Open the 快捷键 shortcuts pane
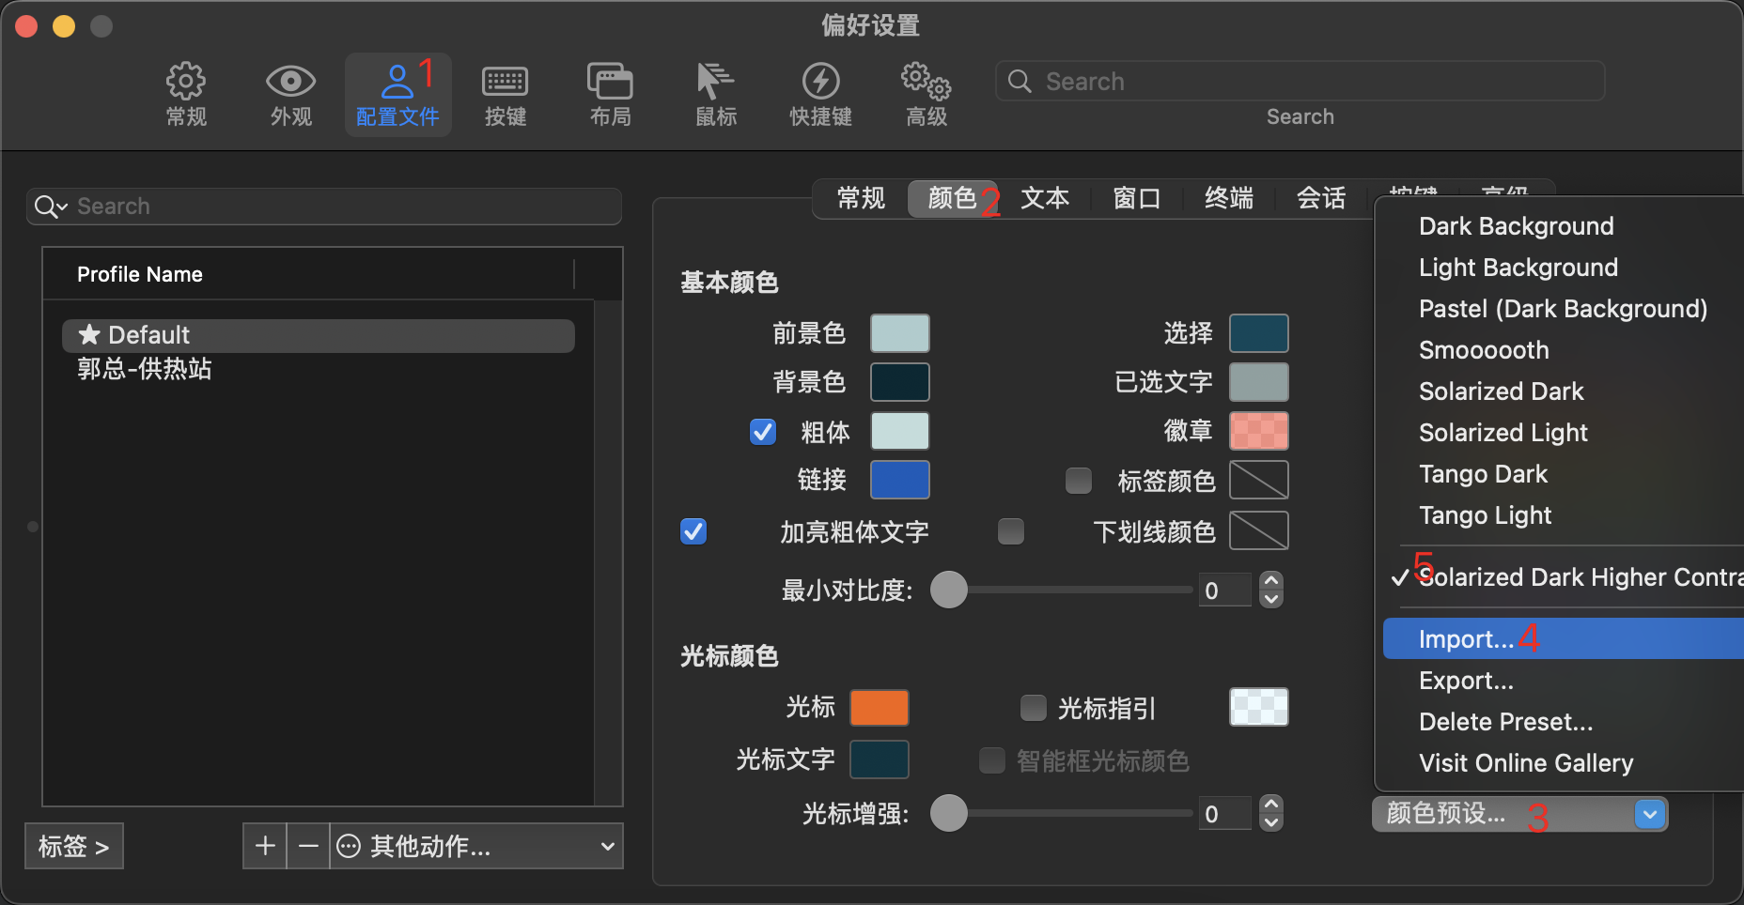1744x905 pixels. pos(820,95)
